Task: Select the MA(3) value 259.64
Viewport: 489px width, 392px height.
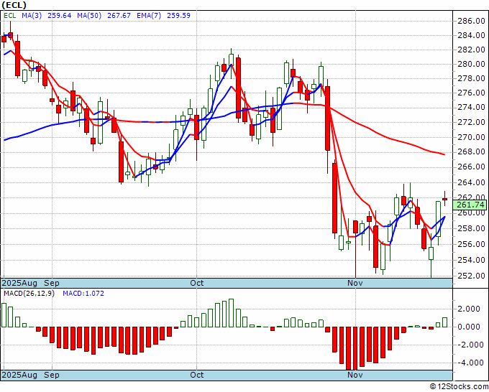Action: click(60, 16)
